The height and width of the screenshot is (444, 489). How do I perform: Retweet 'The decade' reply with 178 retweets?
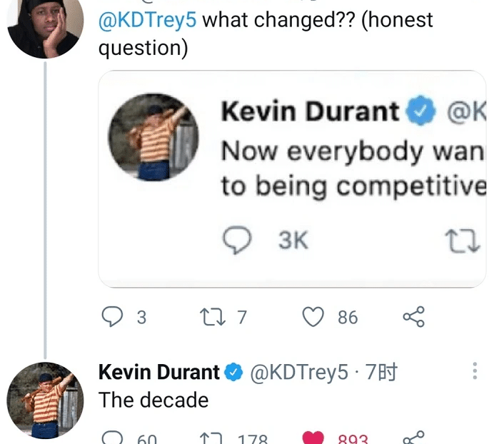(x=213, y=438)
